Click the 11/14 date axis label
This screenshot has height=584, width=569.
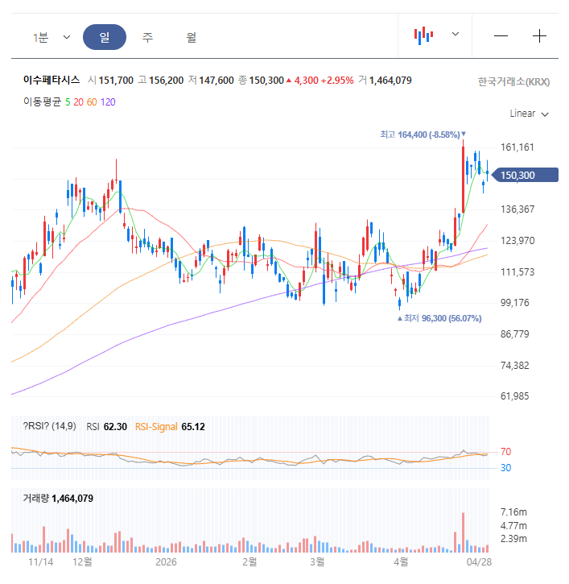click(40, 562)
